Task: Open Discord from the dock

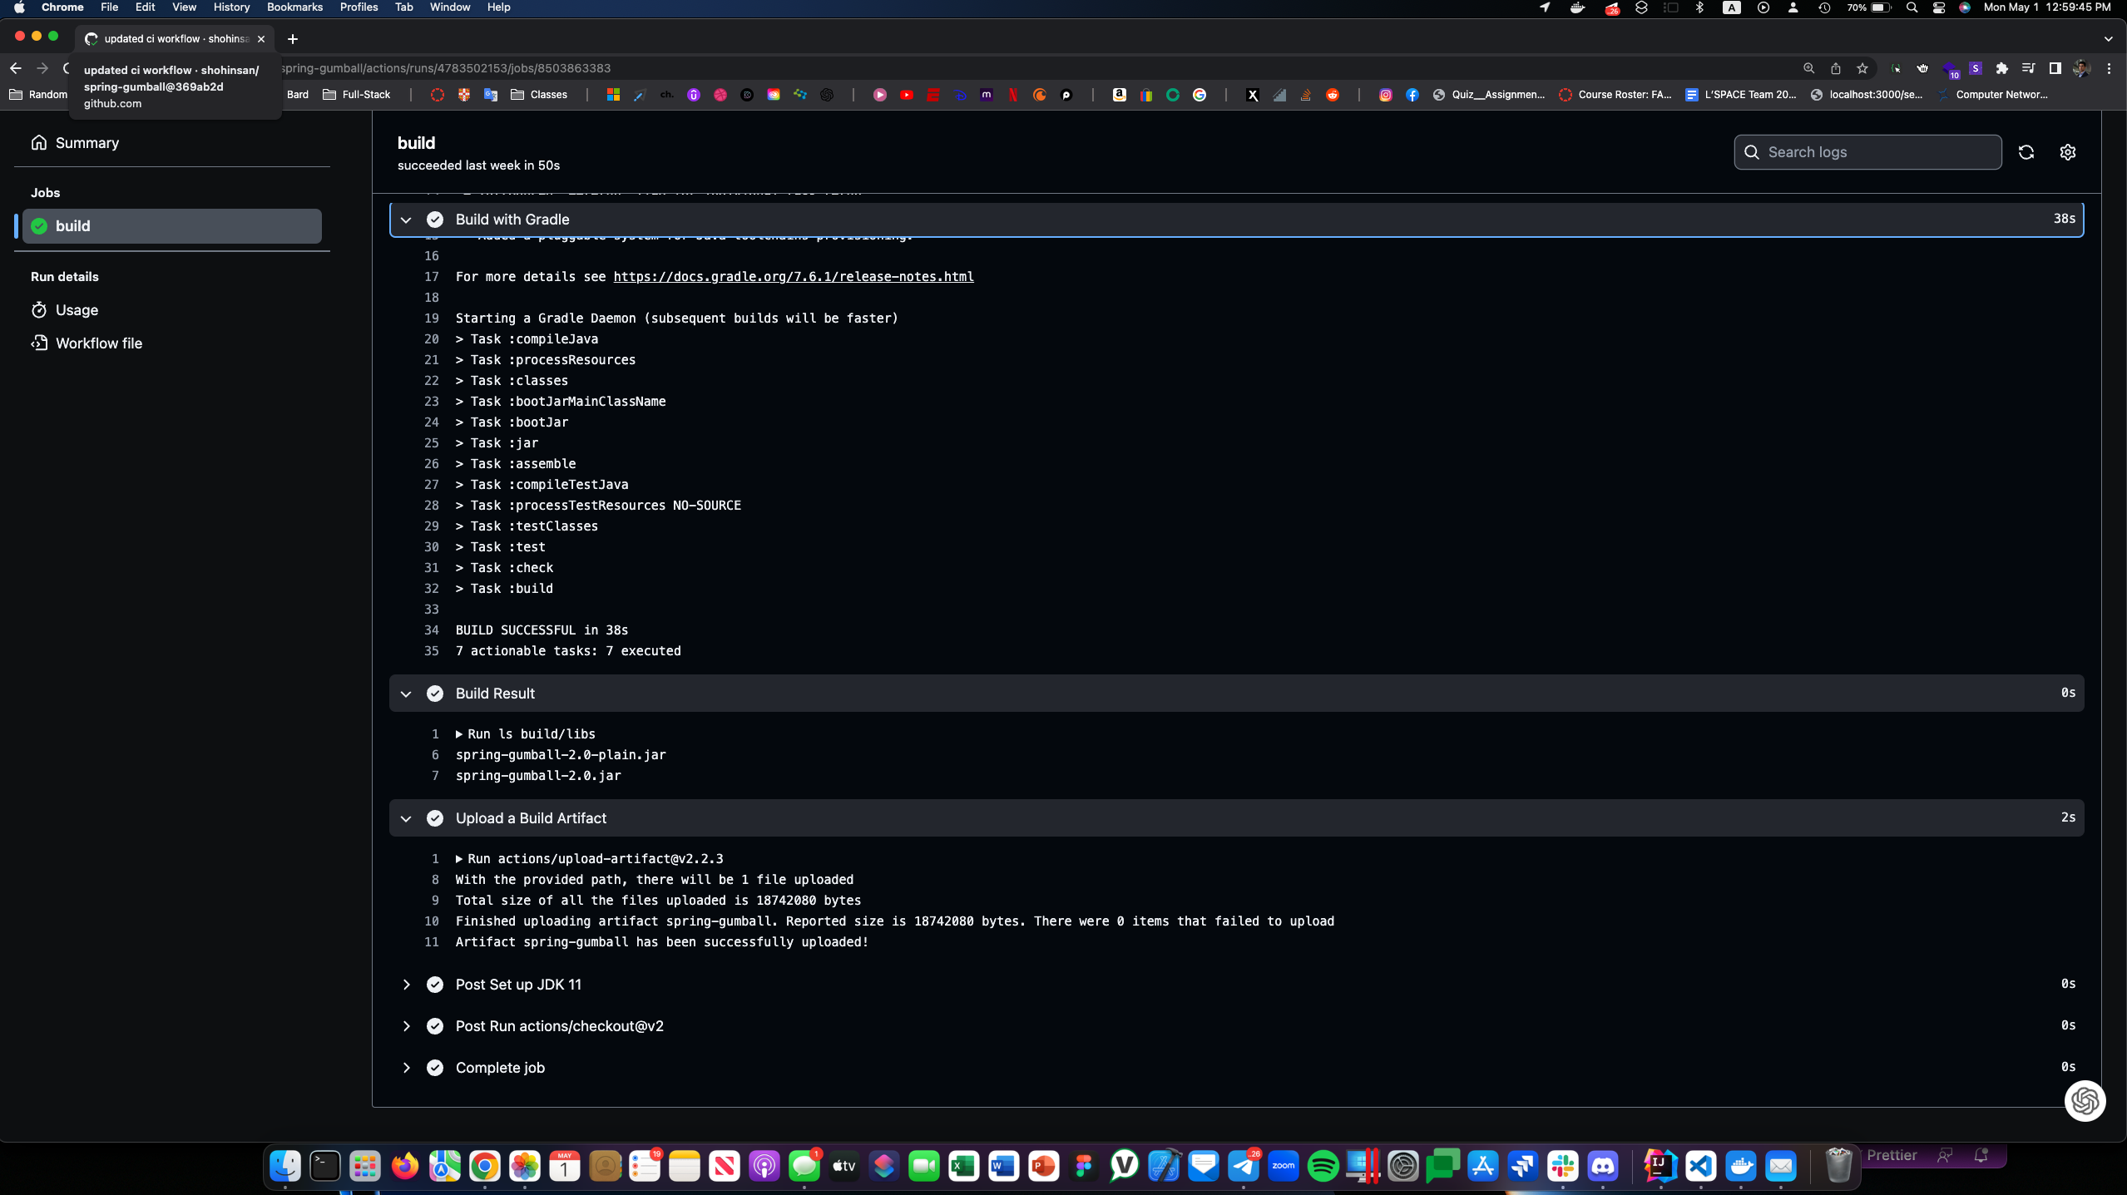Action: [1603, 1166]
